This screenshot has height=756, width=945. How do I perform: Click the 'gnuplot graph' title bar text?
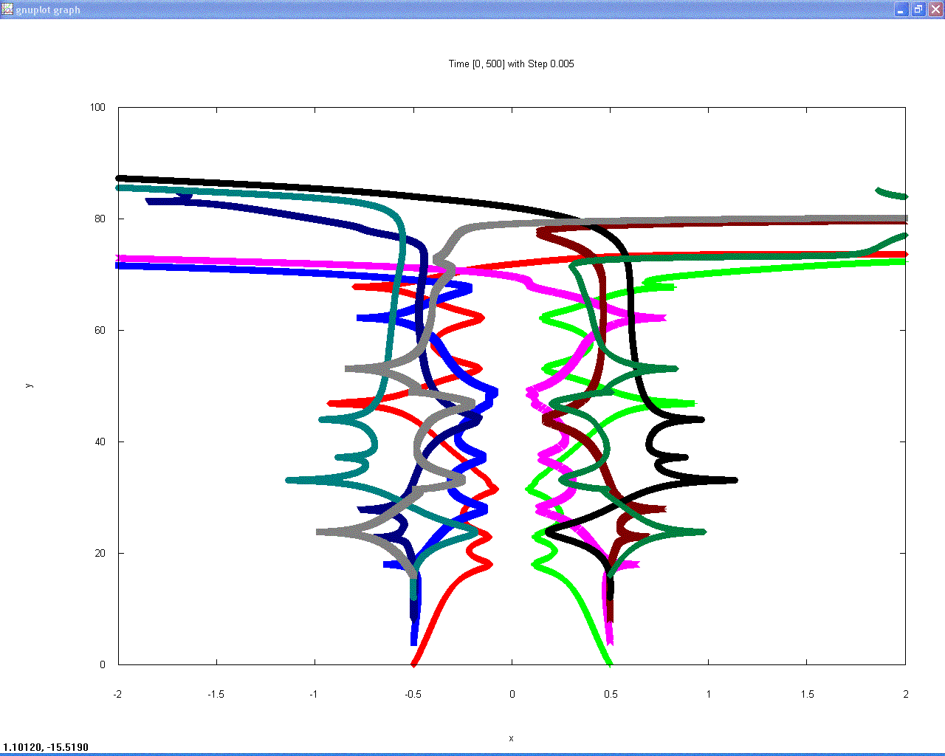[x=48, y=10]
